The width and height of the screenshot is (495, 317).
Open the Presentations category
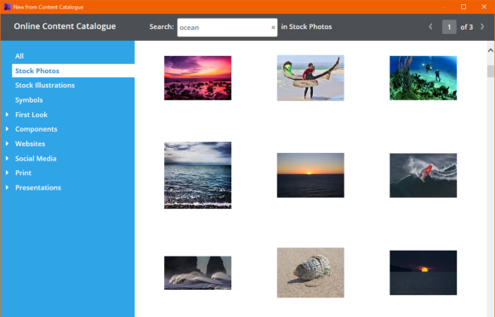(38, 187)
